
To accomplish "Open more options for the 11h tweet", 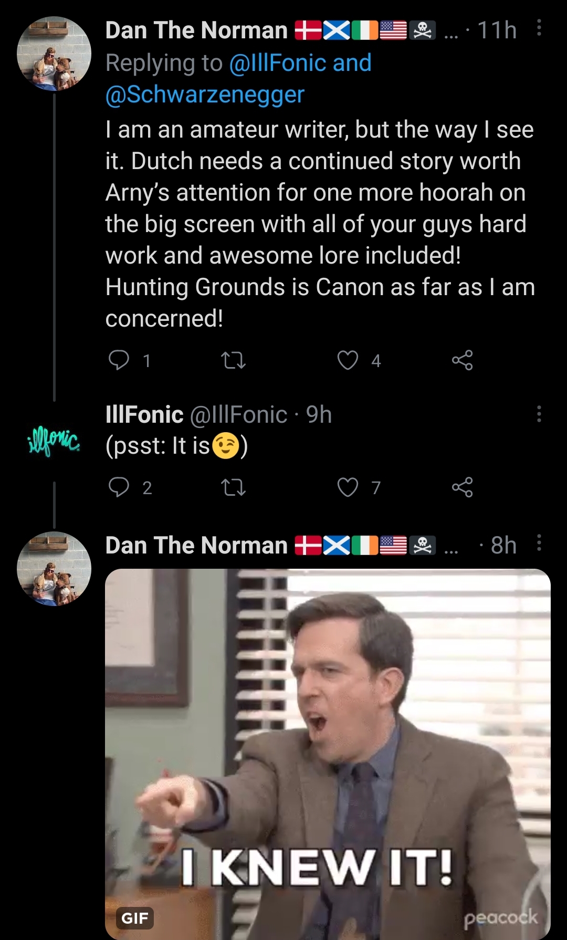I will (x=539, y=28).
